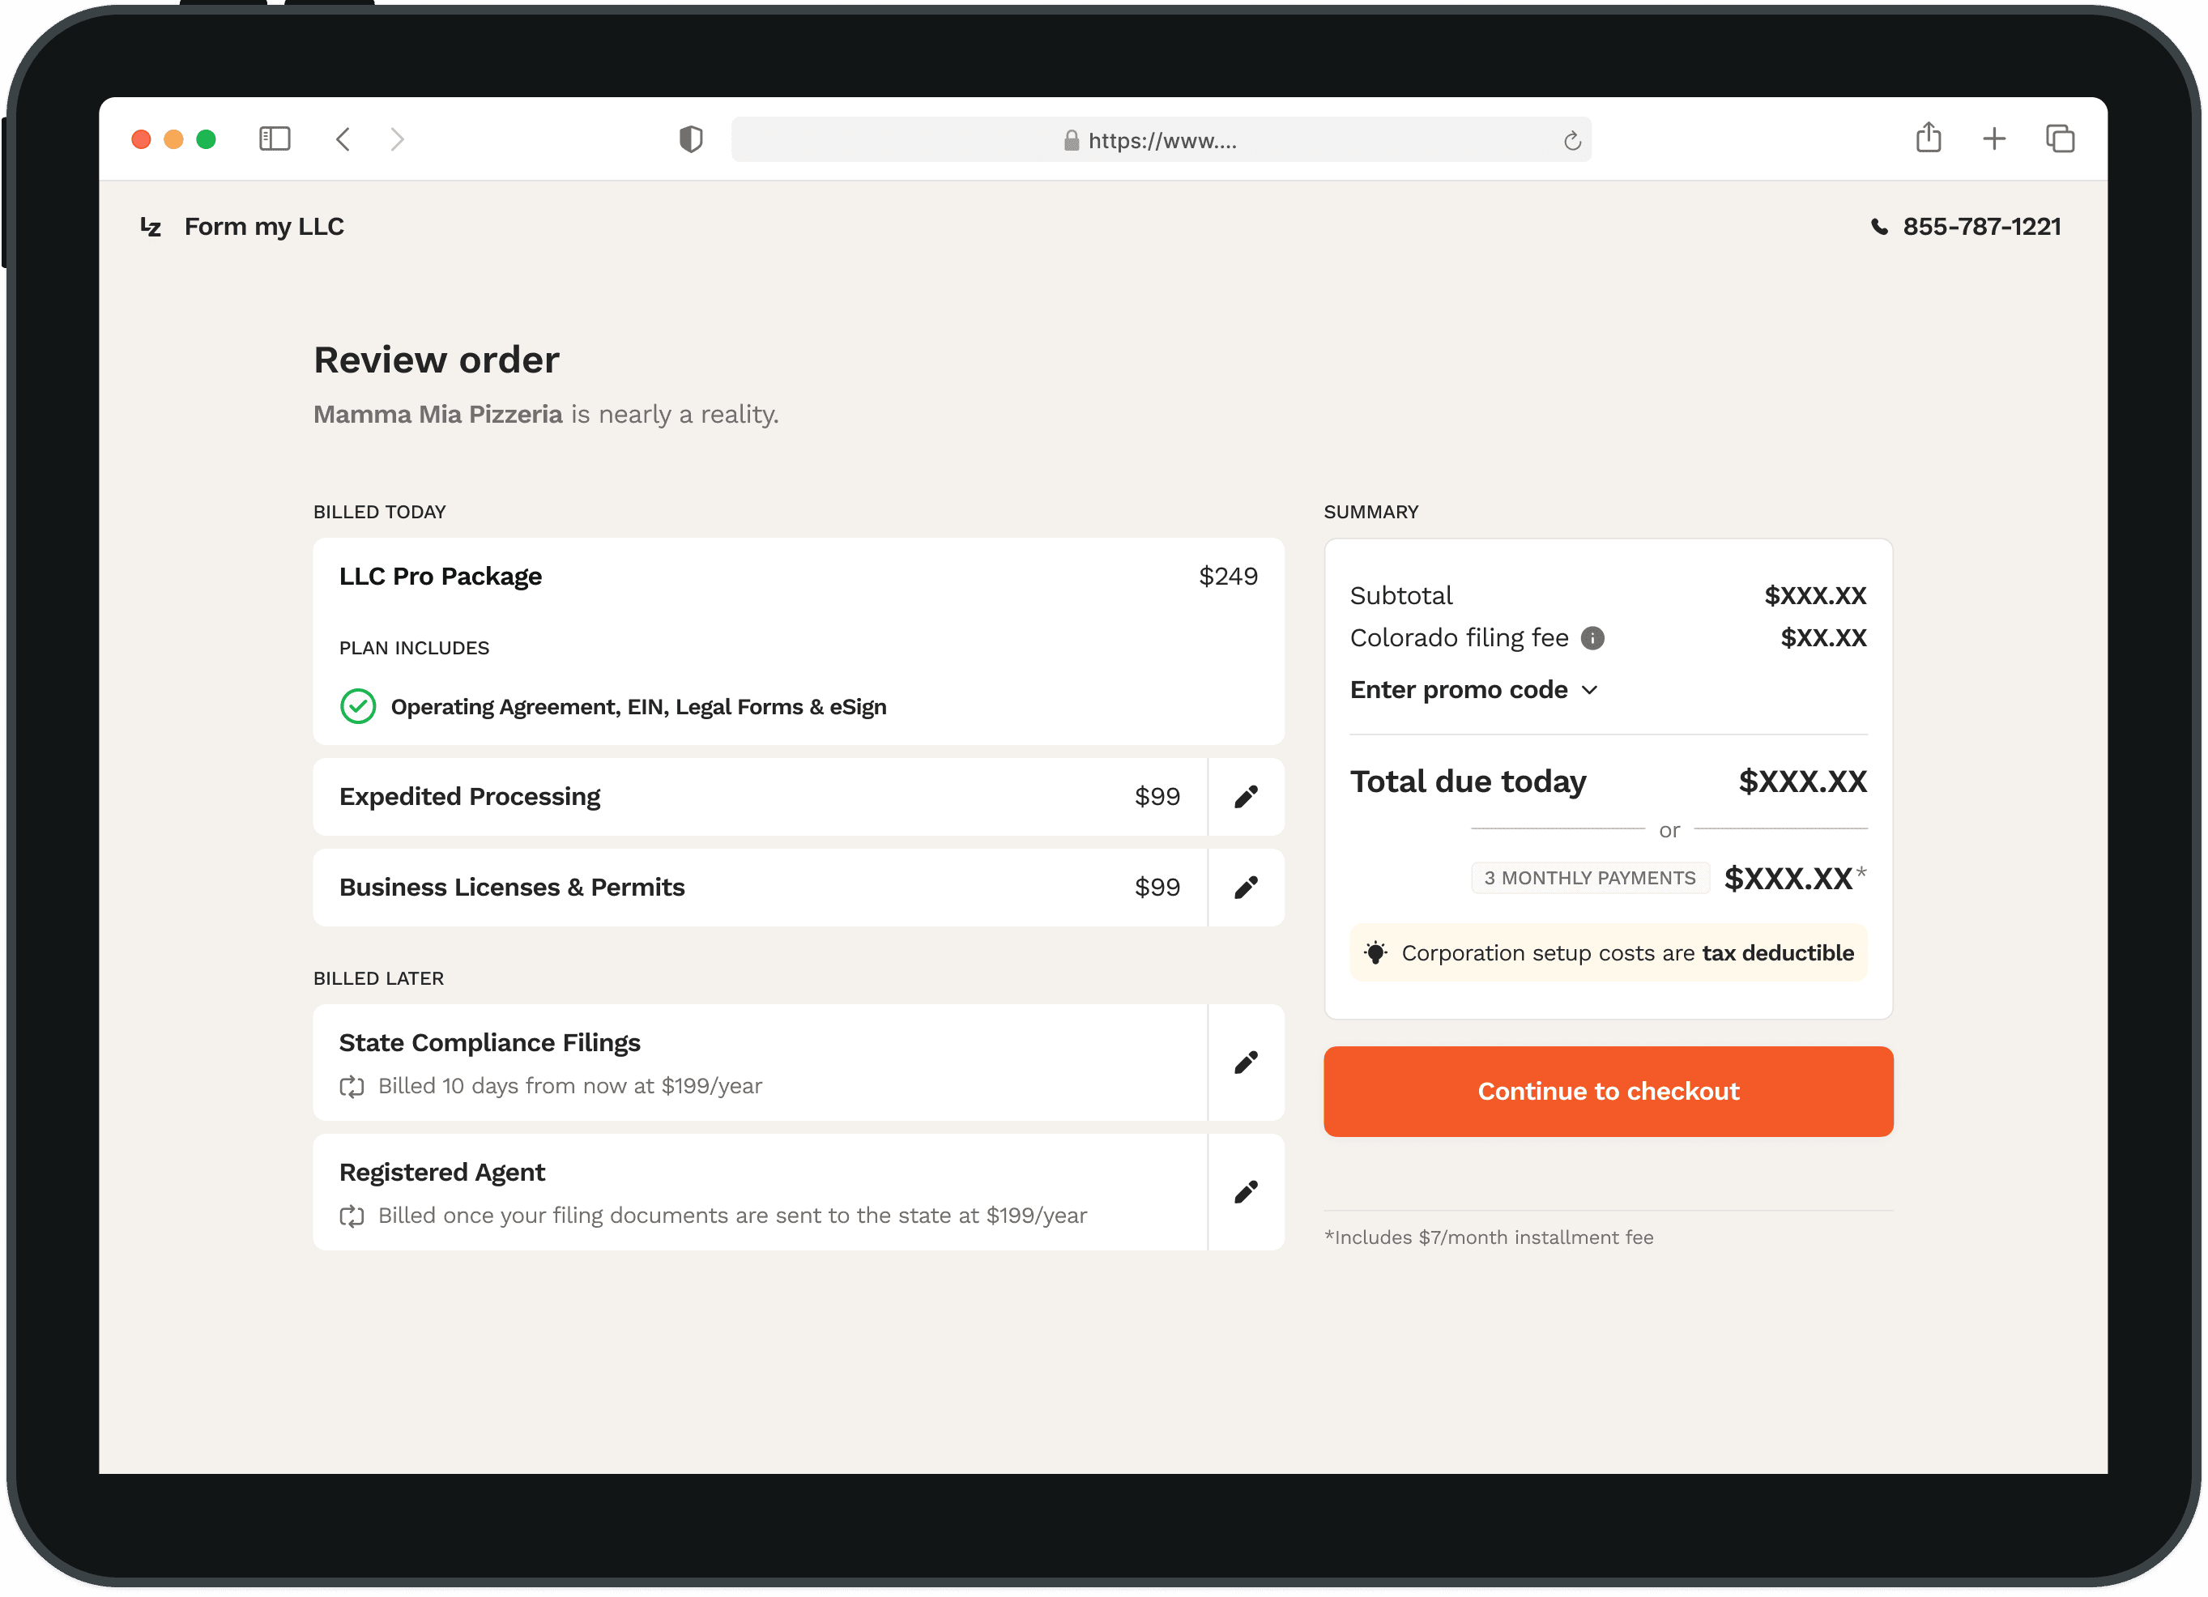Edit Business Licenses & Permits item
This screenshot has width=2208, height=1597.
click(1245, 888)
